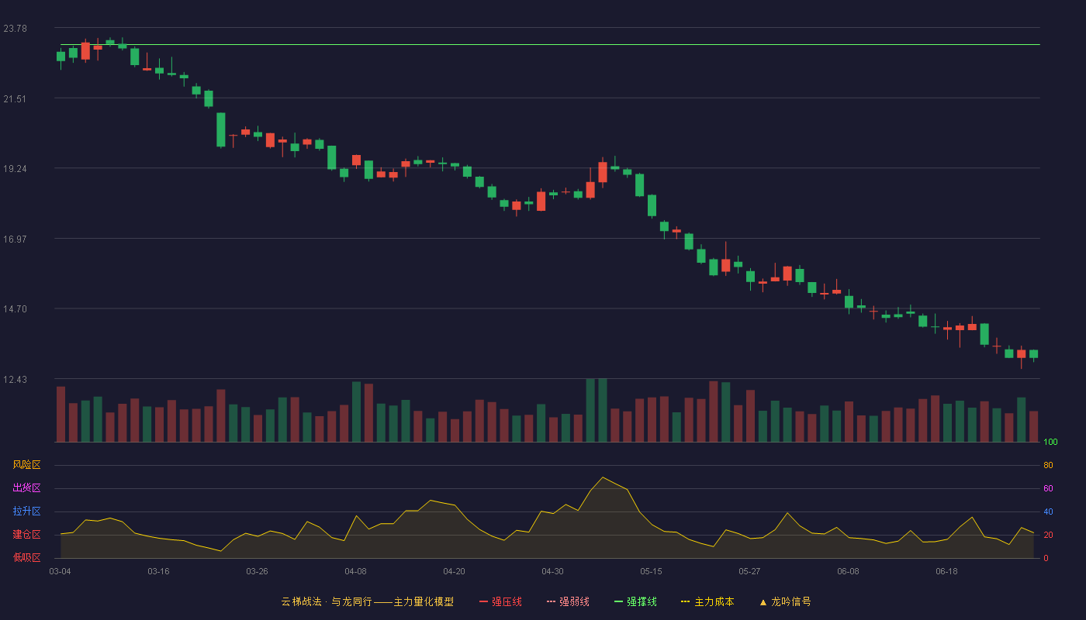The image size is (1086, 620).
Task: Select the 建仓区 zone label
Action: click(26, 535)
